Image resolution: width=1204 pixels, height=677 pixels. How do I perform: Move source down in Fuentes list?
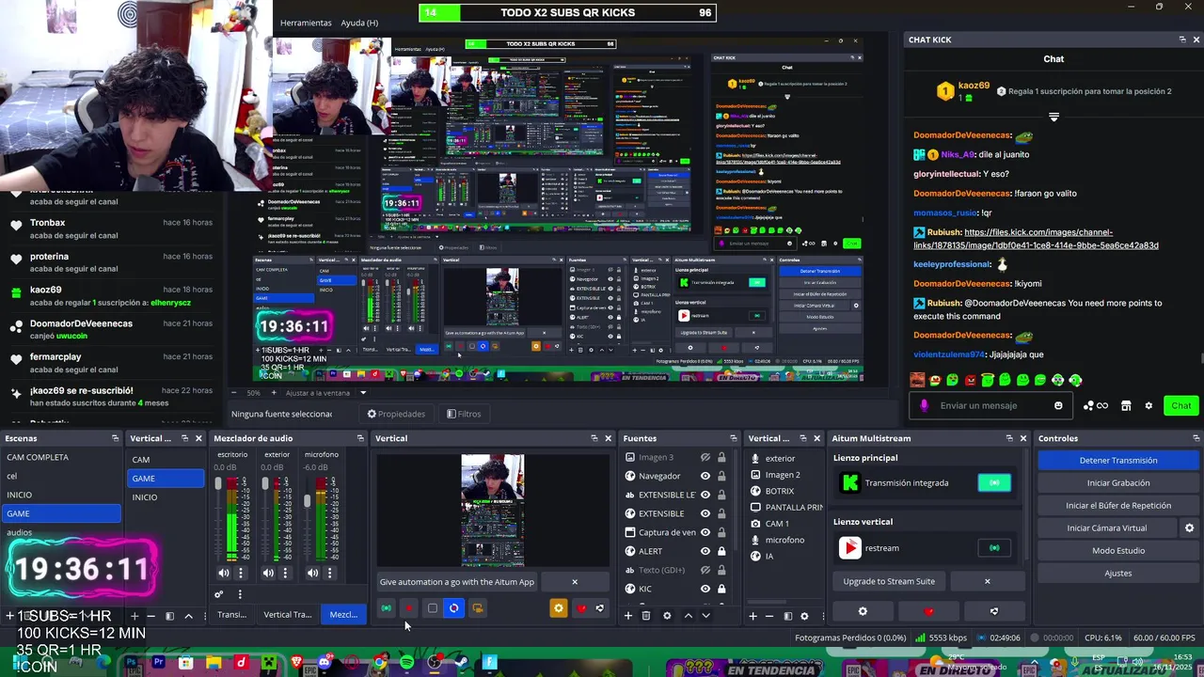point(705,616)
